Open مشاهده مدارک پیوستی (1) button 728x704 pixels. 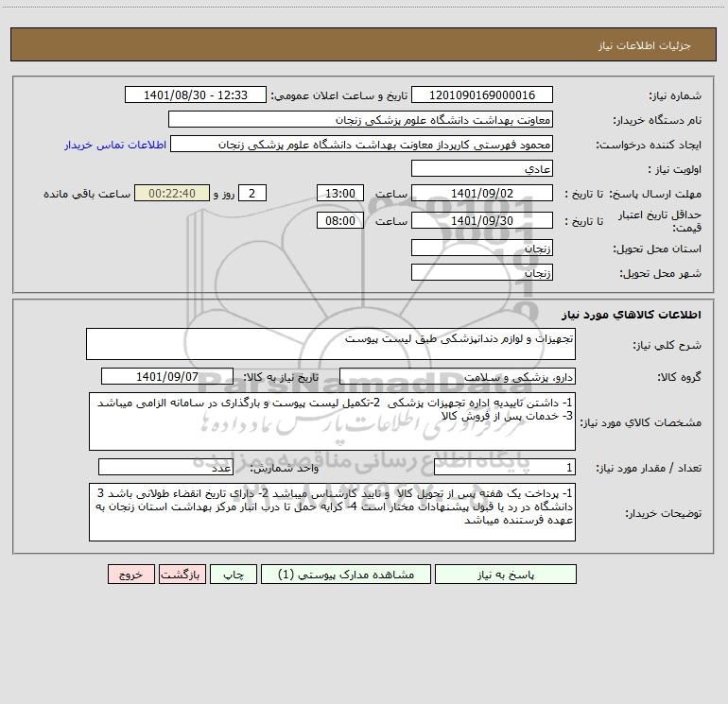pos(346,574)
